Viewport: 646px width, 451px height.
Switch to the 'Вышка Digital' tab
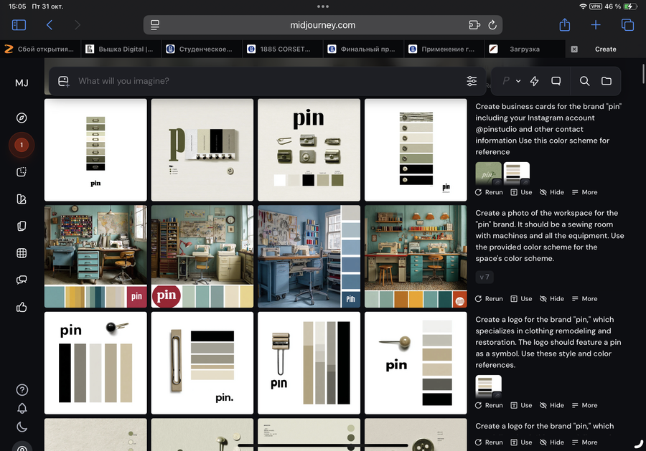coord(121,49)
